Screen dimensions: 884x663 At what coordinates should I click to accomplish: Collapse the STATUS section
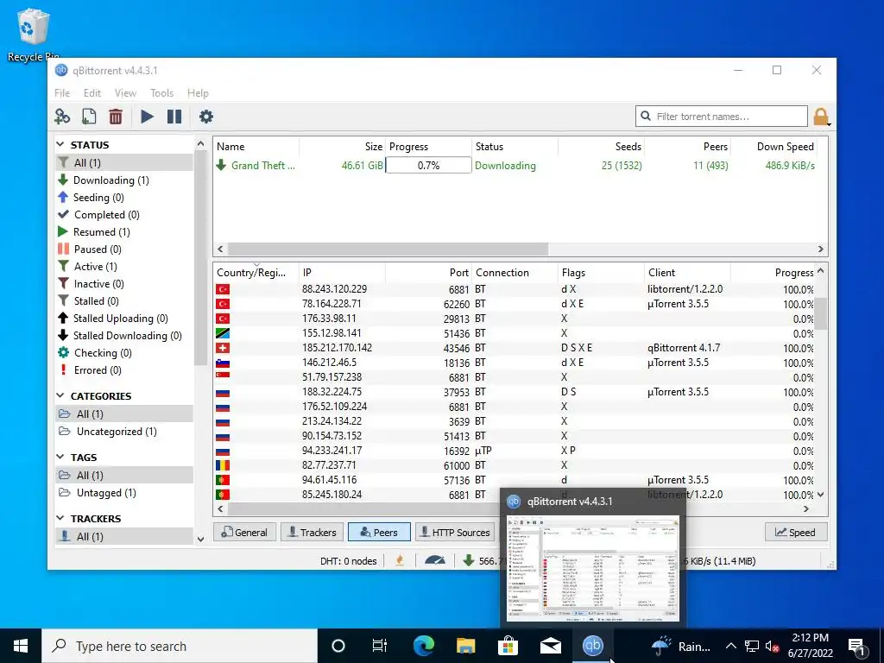[x=60, y=145]
